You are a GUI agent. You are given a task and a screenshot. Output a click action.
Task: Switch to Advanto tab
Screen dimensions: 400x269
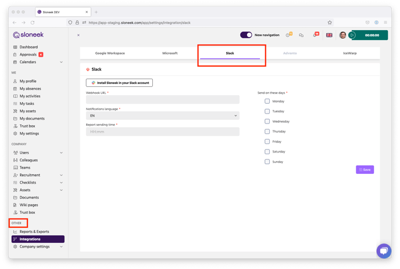coord(290,53)
